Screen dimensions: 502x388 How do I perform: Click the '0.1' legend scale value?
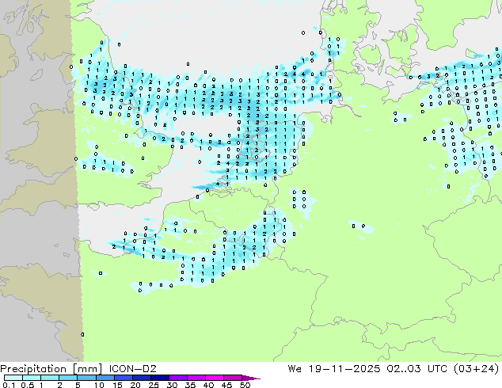tap(9, 385)
